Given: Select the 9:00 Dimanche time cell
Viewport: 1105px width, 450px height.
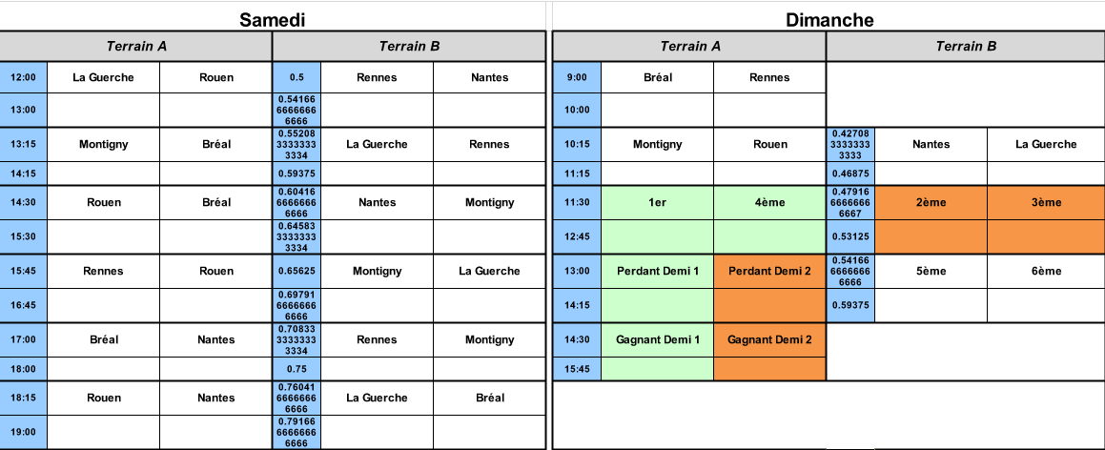Looking at the screenshot, I should pos(577,77).
